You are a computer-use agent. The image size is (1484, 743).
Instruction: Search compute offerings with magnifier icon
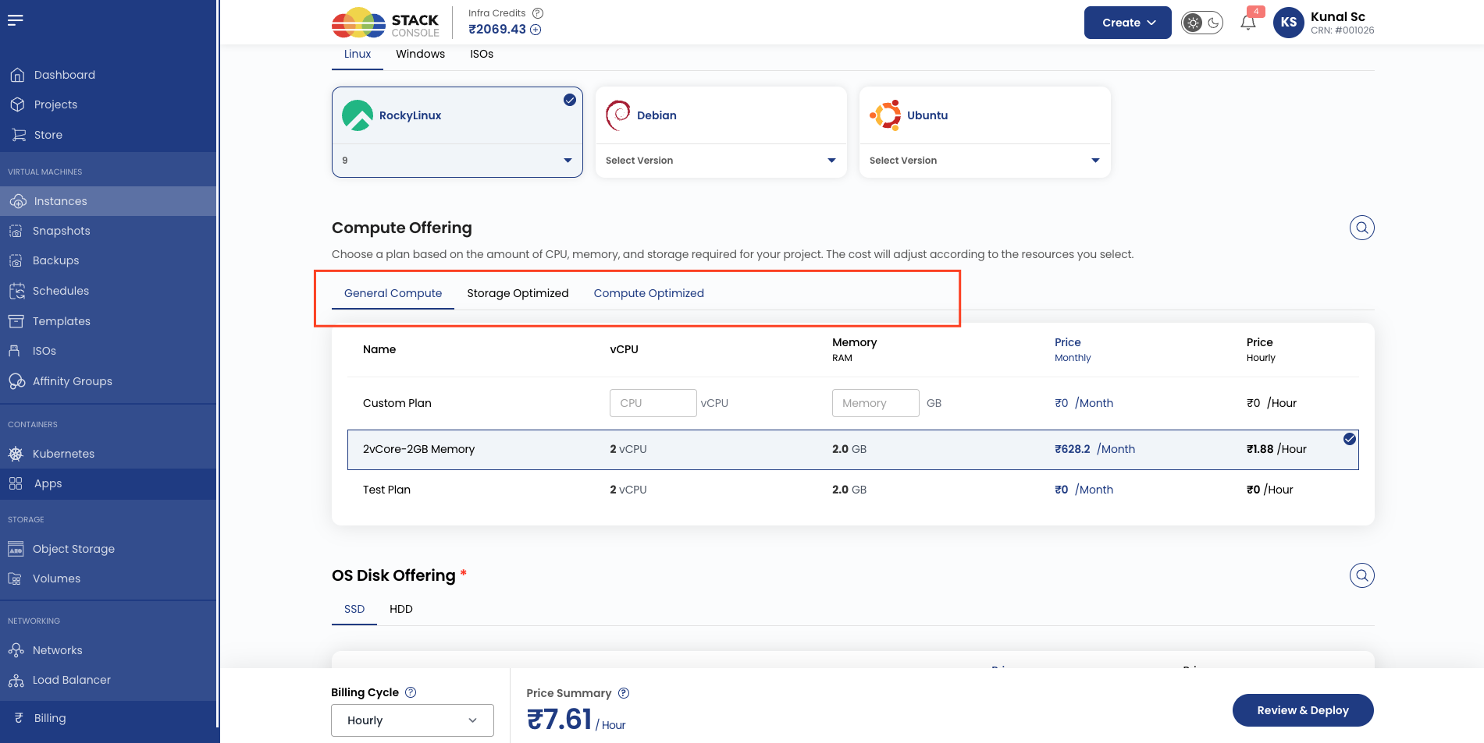[x=1361, y=228]
